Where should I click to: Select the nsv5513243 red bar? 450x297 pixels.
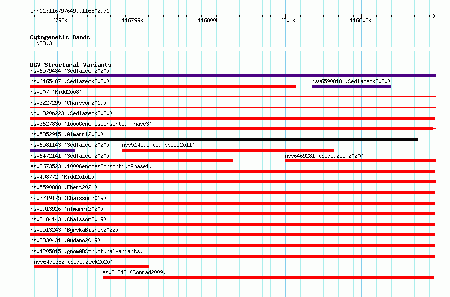pos(233,235)
